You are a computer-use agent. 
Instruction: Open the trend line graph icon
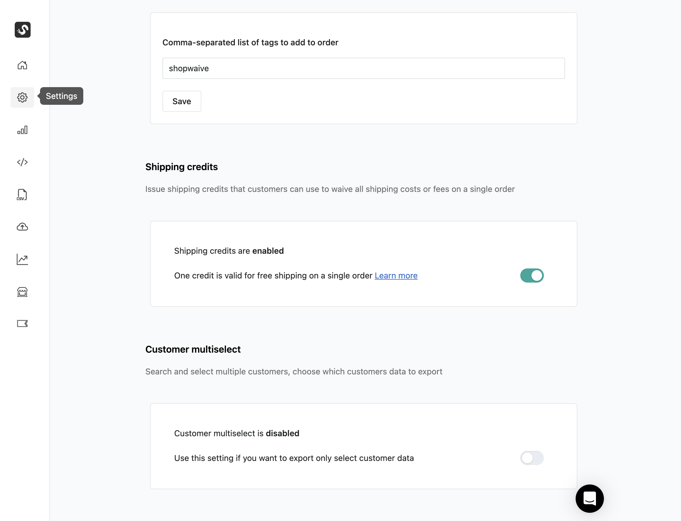point(22,260)
